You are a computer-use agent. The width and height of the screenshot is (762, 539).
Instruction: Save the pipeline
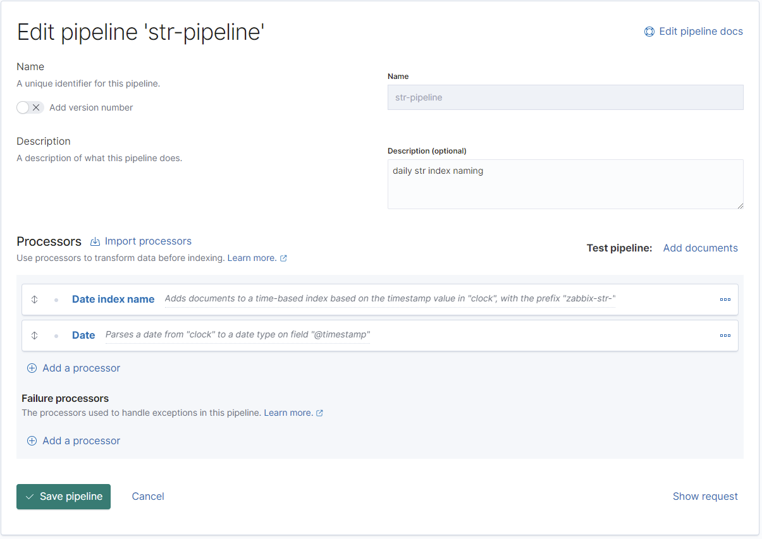coord(63,497)
